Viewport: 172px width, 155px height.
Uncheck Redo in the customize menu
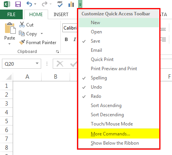(119, 96)
